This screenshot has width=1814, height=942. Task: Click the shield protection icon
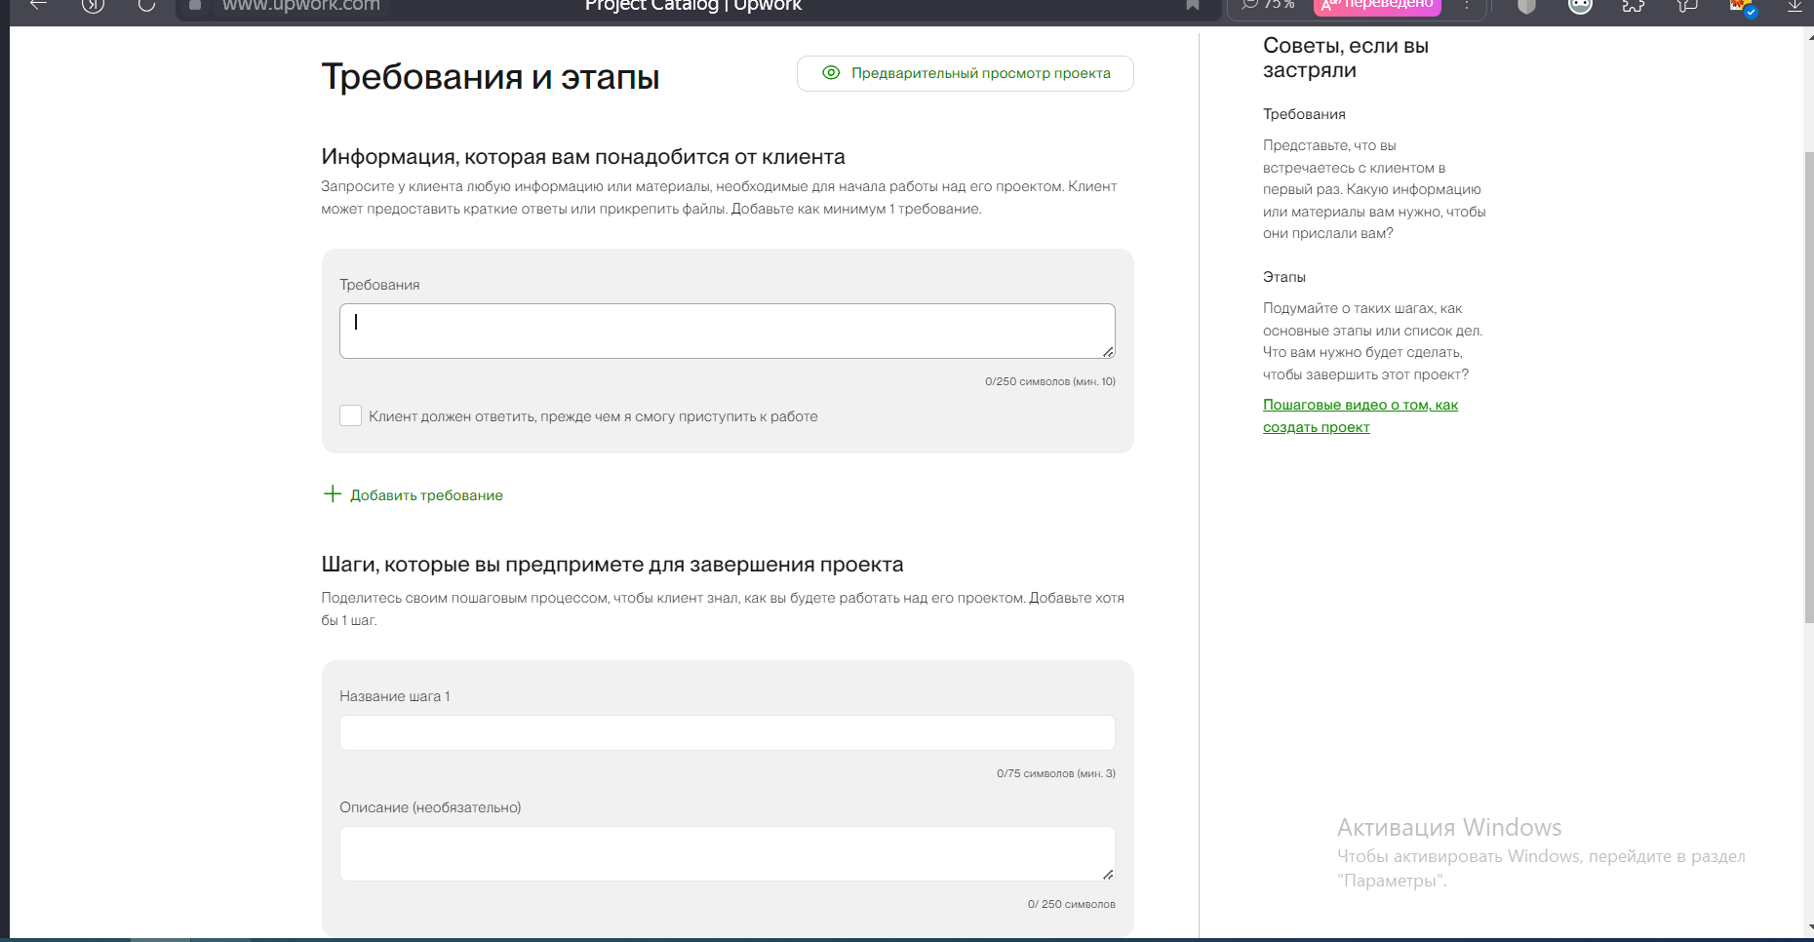point(1527,6)
